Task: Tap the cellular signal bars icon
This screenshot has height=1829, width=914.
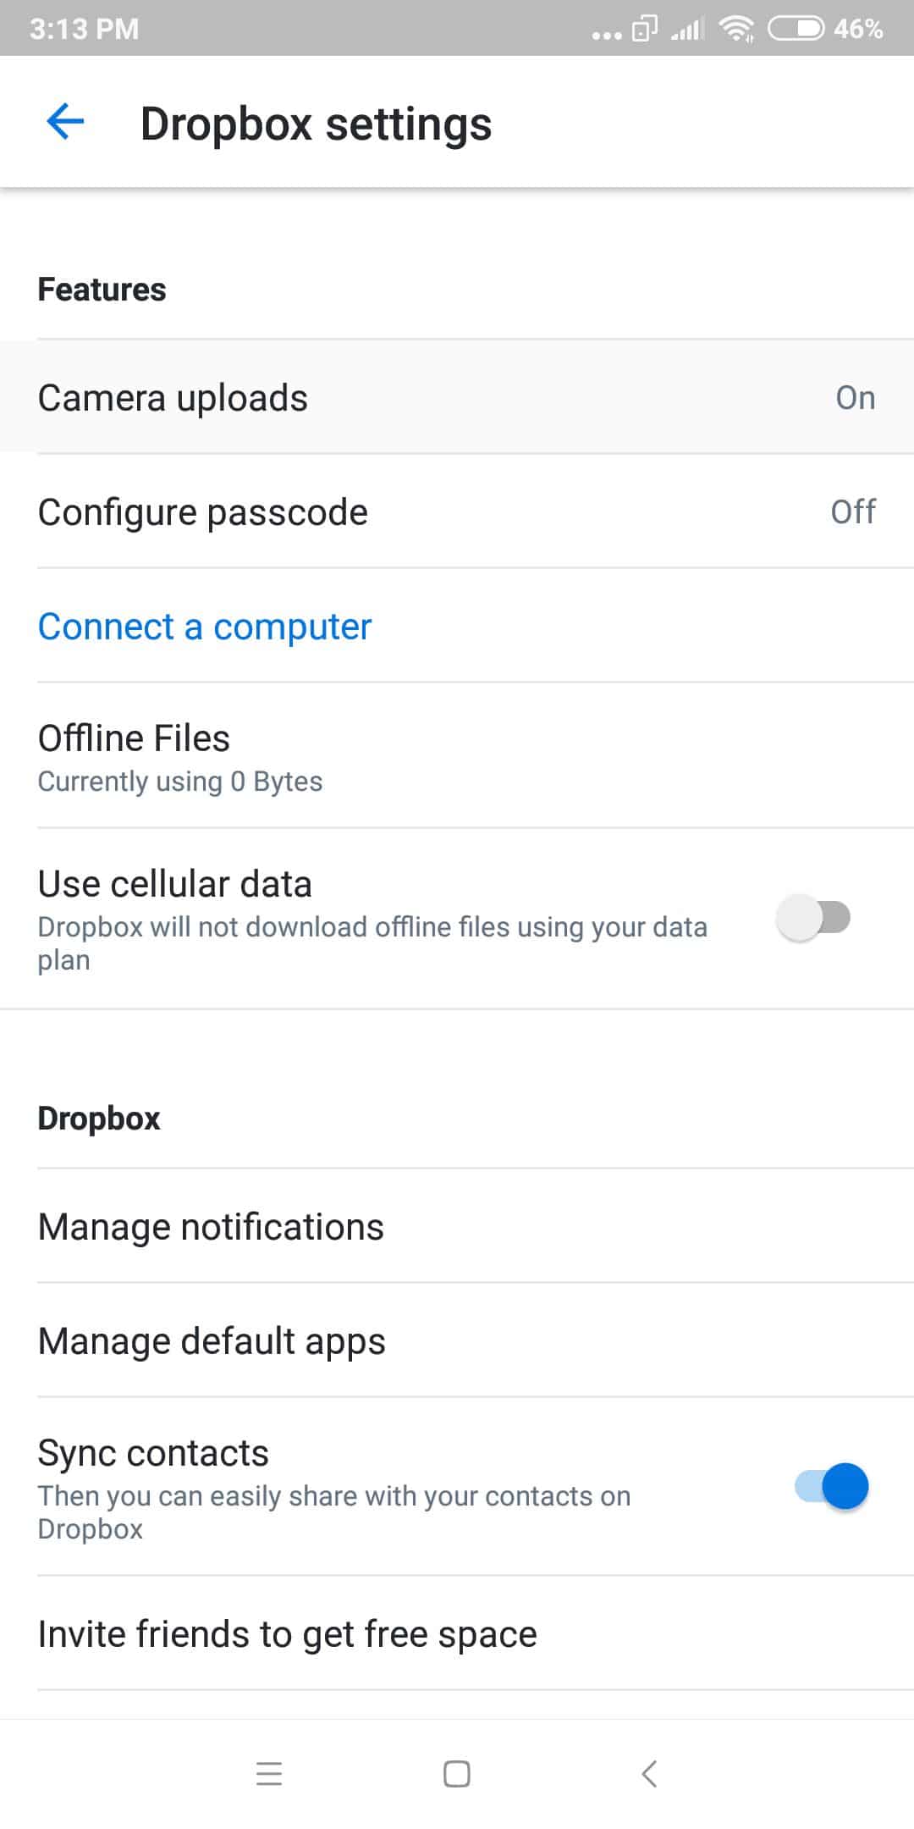Action: [687, 30]
